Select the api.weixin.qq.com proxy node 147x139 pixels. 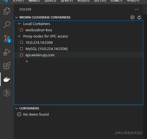[78, 55]
